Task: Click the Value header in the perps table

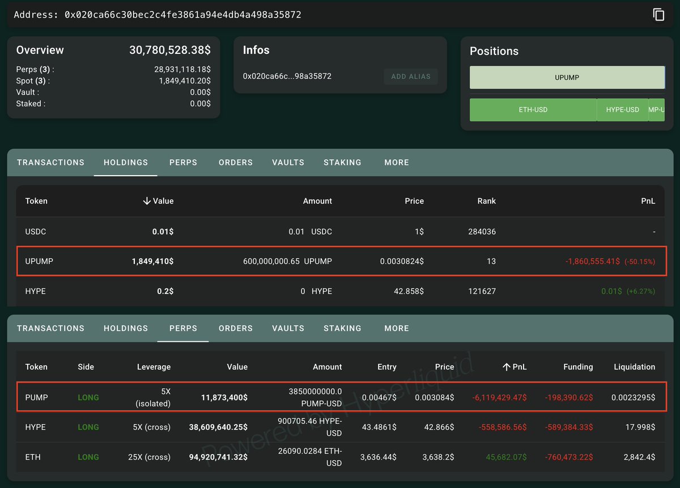Action: (237, 367)
